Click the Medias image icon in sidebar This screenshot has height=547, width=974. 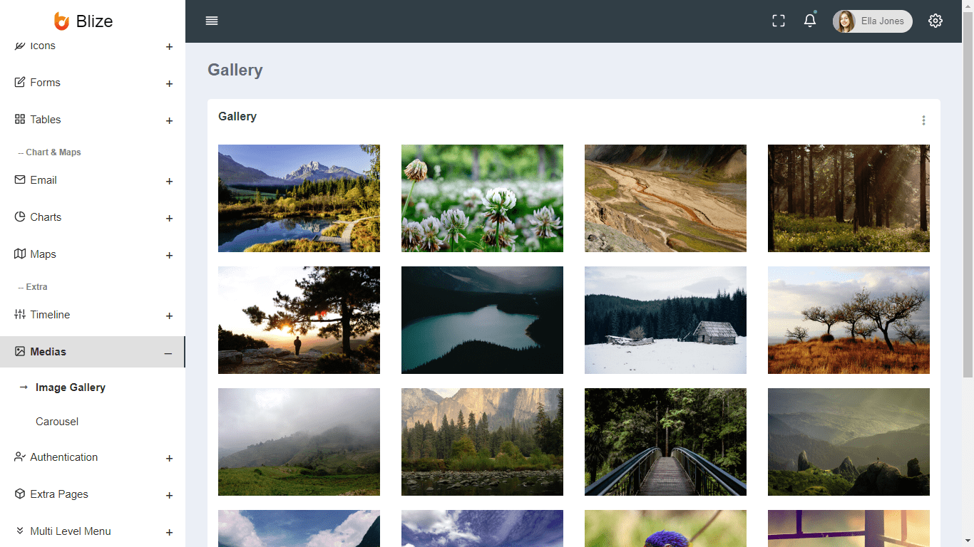pyautogui.click(x=20, y=351)
